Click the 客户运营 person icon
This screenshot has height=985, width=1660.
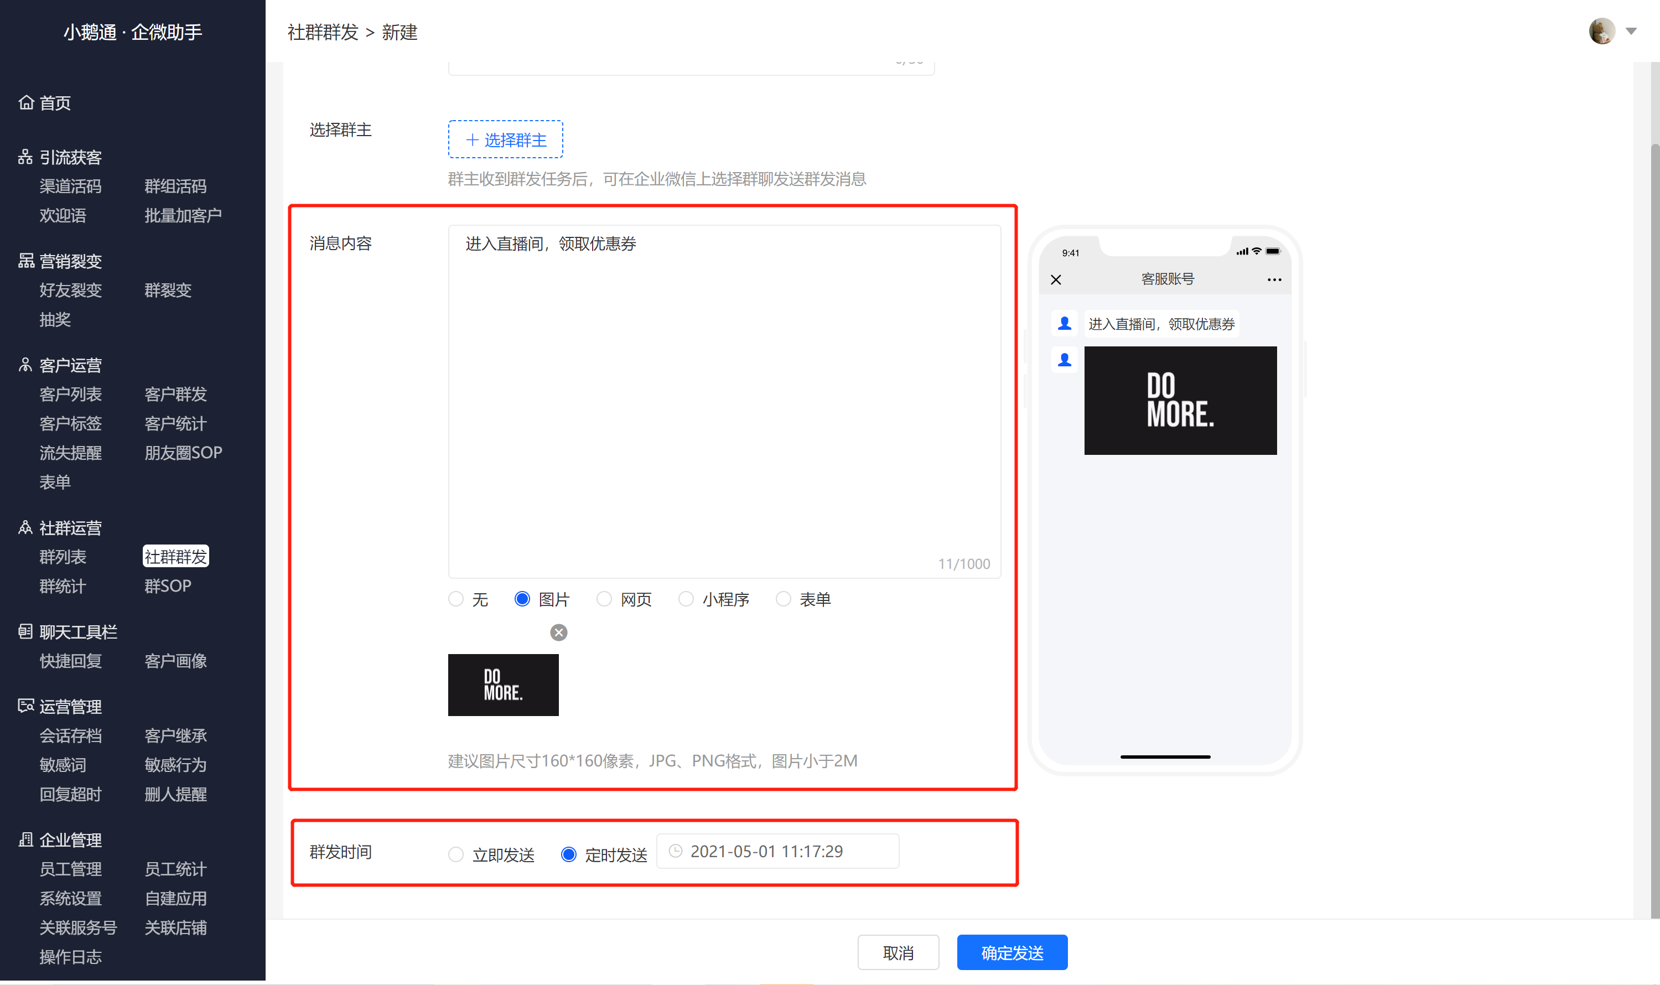click(25, 365)
